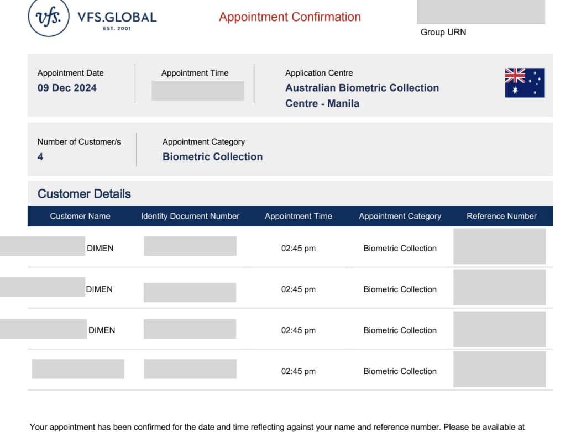Image resolution: width=576 pixels, height=432 pixels.
Task: Click the greyed-out box above Group URN
Action: (480, 12)
